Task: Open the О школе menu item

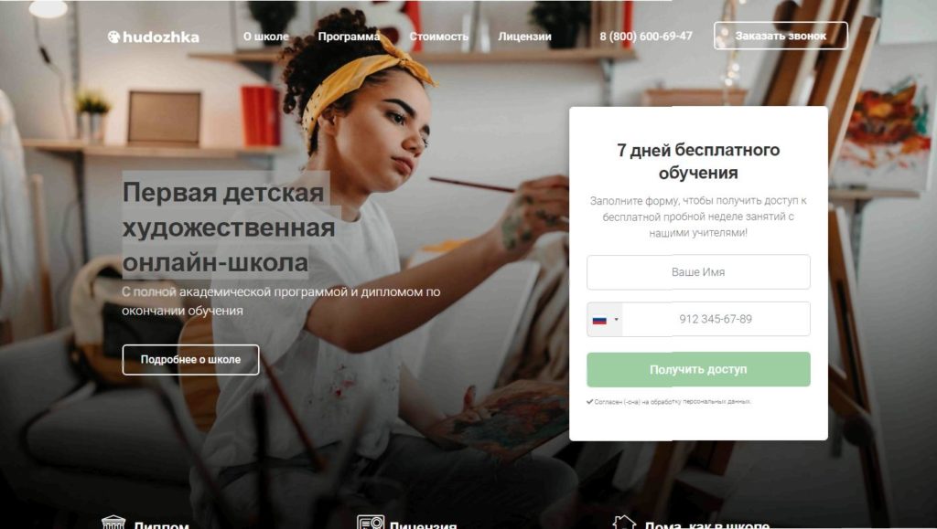Action: pyautogui.click(x=266, y=37)
